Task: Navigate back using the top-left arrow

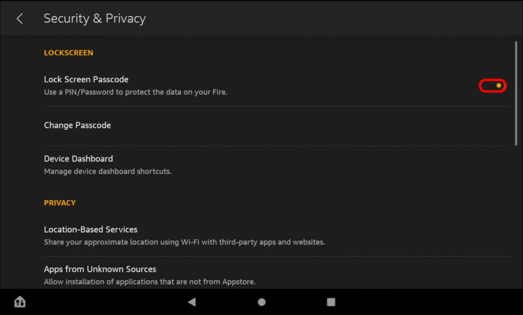Action: pyautogui.click(x=19, y=18)
